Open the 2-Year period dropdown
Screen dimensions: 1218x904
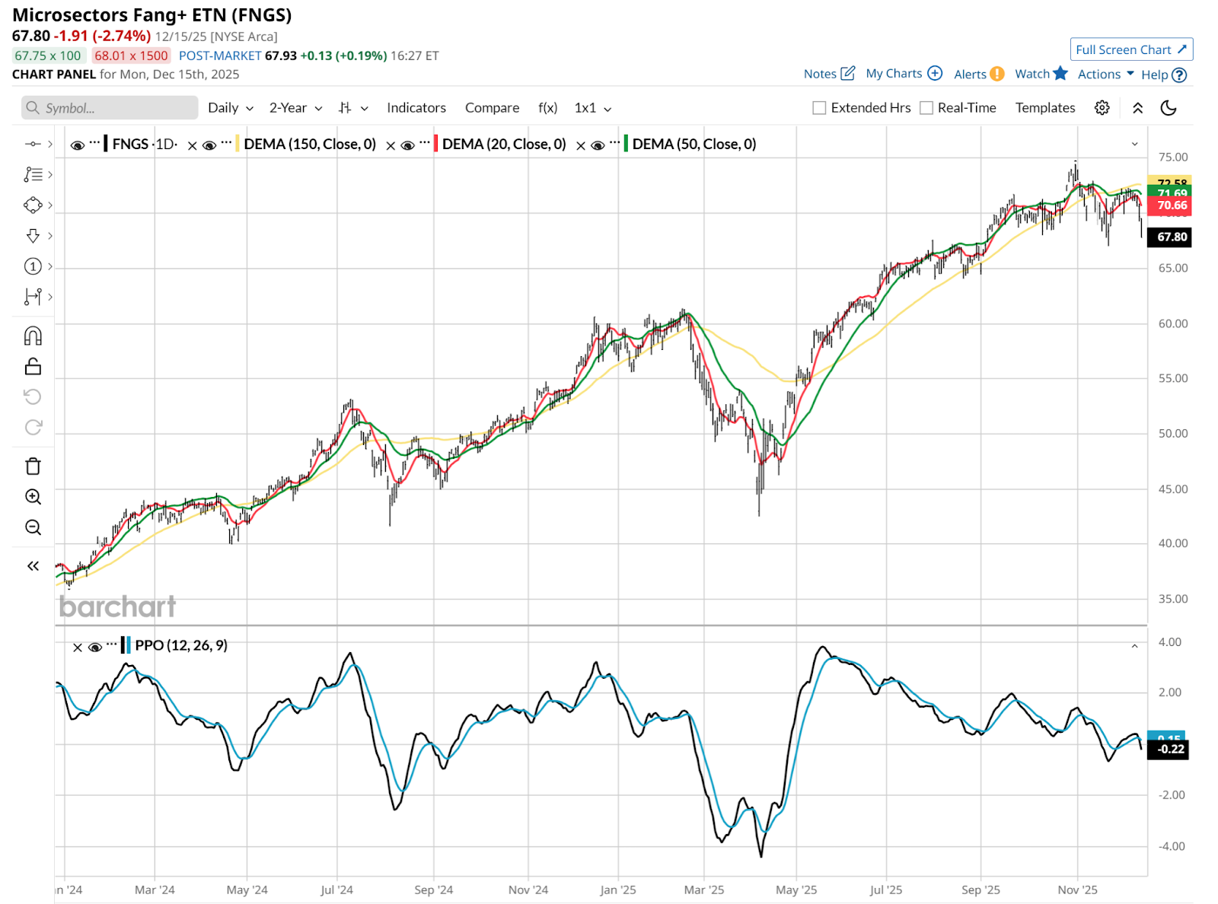[x=295, y=108]
